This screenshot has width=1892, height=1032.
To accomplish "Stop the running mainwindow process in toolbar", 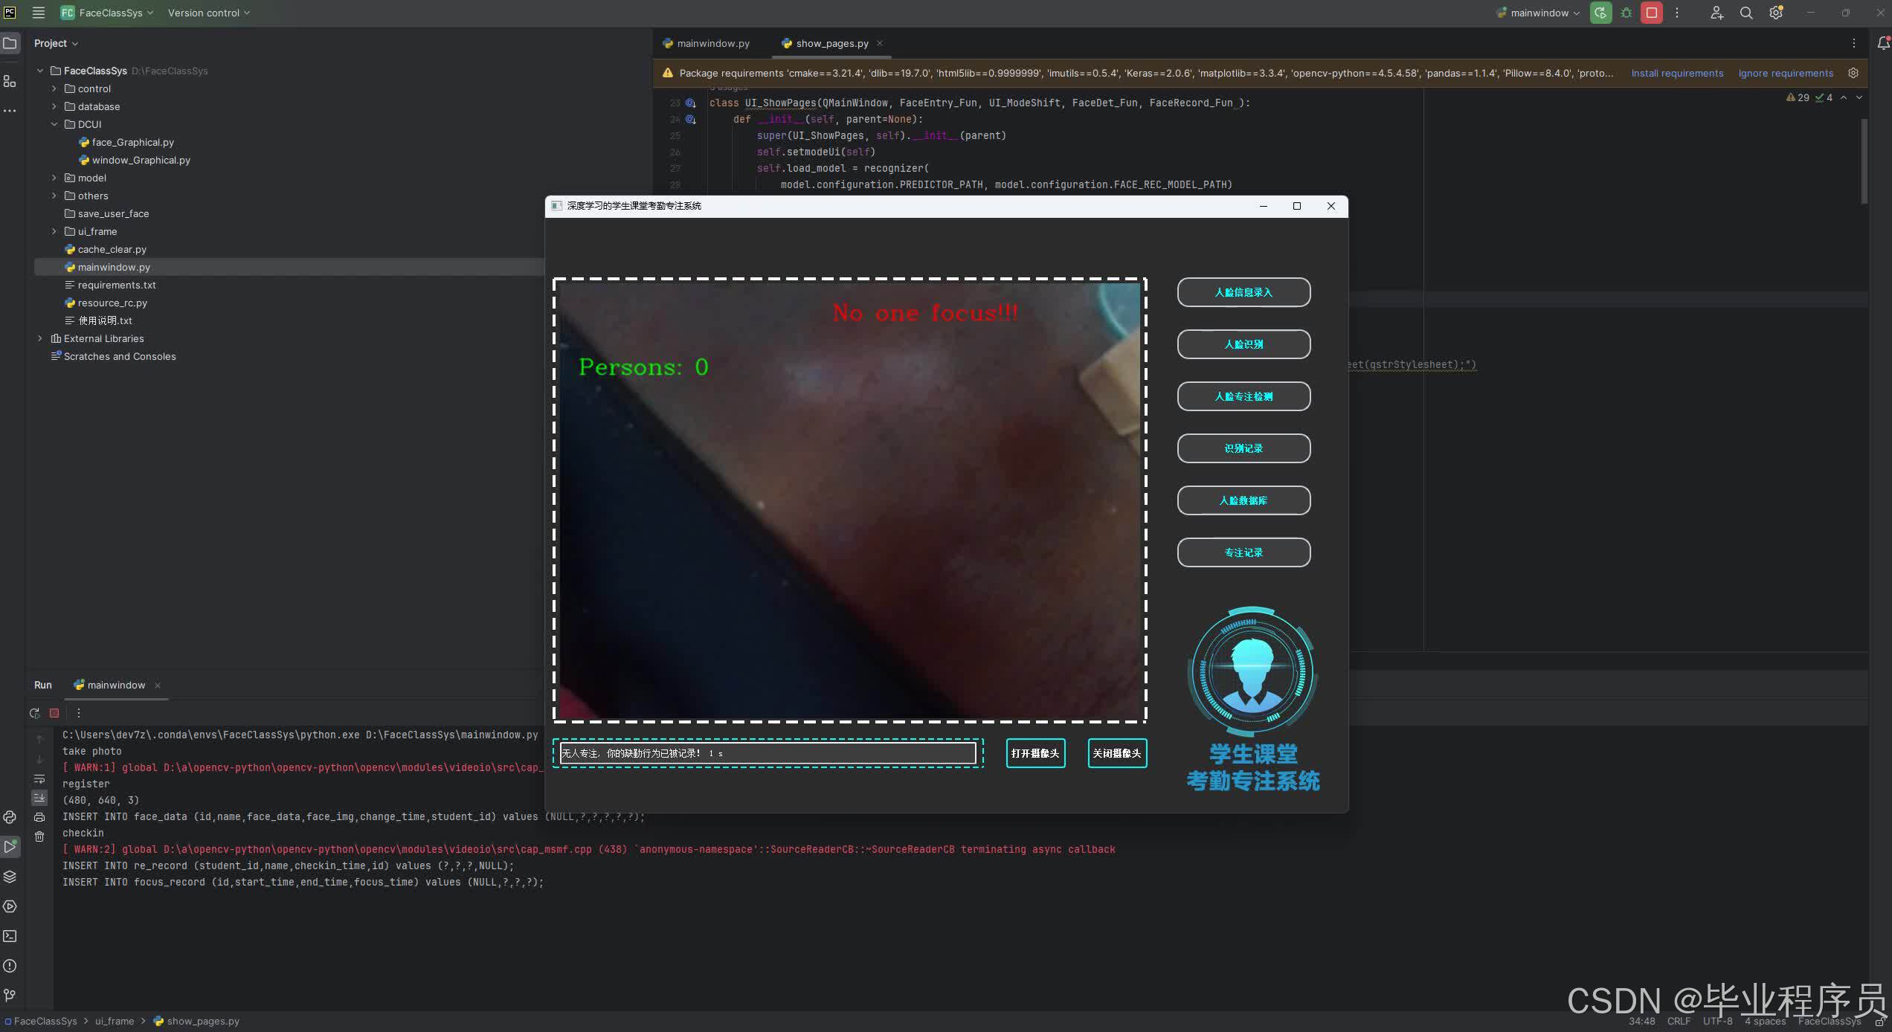I will (x=1652, y=13).
